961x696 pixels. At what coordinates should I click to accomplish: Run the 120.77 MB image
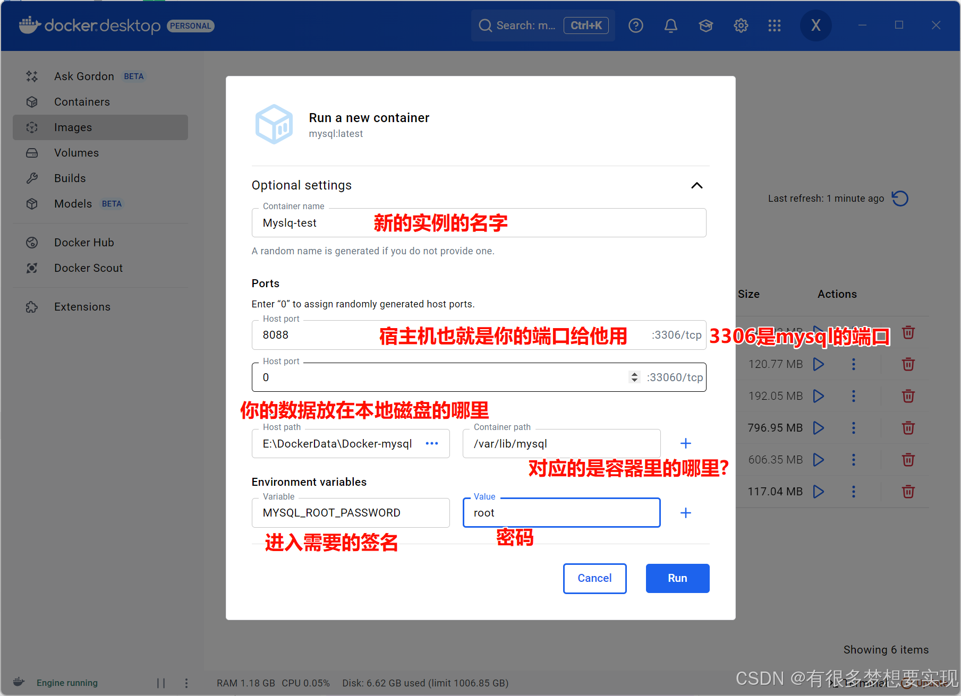tap(819, 364)
